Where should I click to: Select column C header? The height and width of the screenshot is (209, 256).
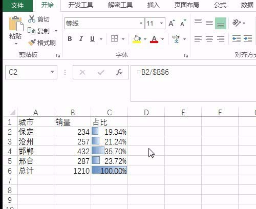click(110, 112)
